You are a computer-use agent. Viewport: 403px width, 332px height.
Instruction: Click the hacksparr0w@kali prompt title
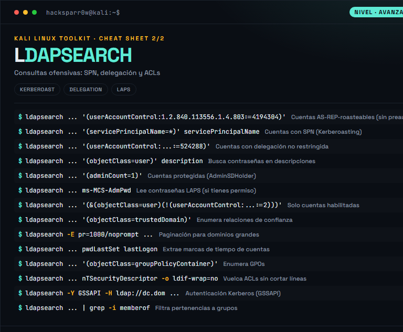click(x=83, y=13)
